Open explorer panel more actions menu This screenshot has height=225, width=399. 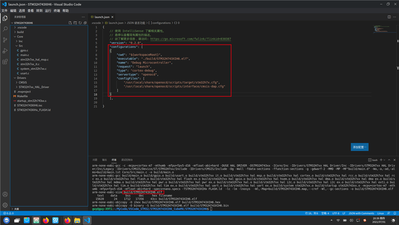point(83,17)
